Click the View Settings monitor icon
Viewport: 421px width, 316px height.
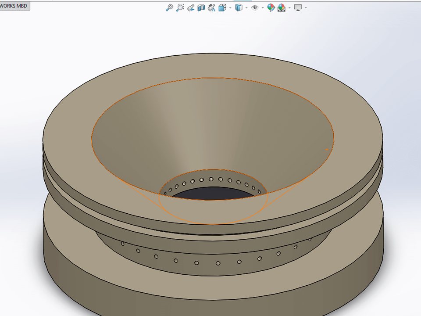298,7
